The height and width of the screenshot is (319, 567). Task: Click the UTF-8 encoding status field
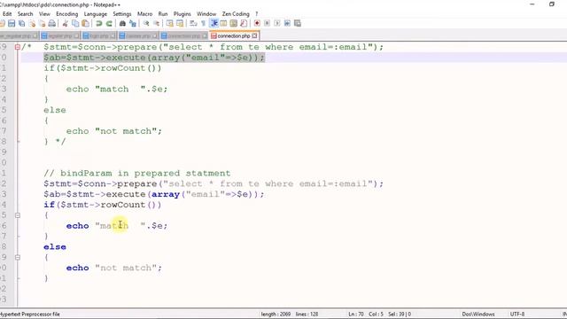[x=517, y=314]
